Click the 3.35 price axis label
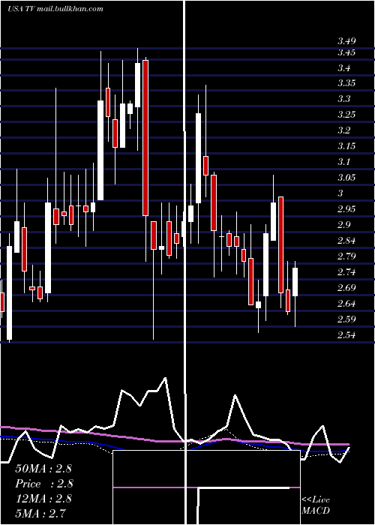Screen dimensions: 375x525 coord(346,83)
